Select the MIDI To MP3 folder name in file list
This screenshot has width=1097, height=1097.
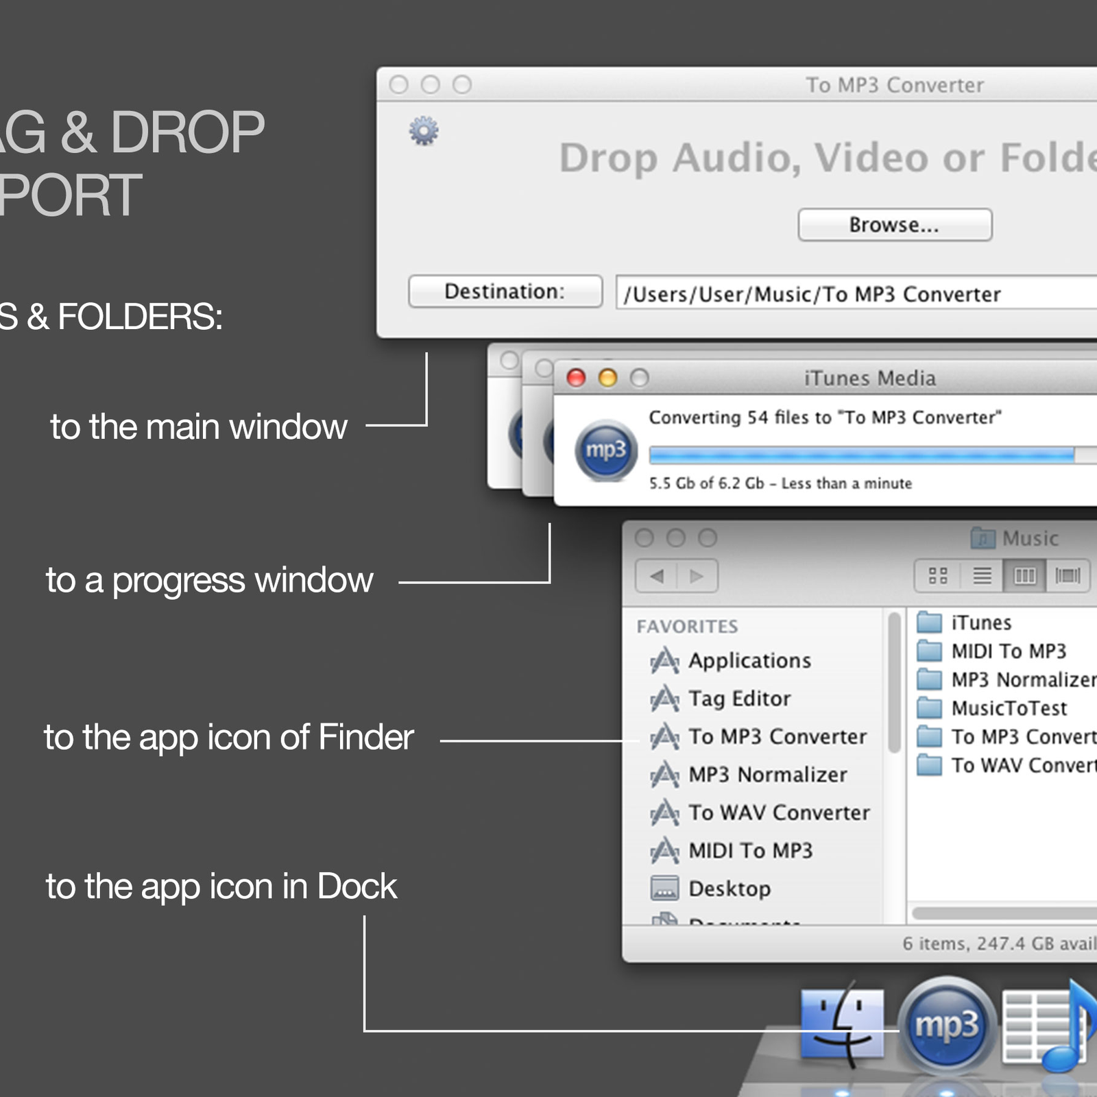coord(1009,651)
